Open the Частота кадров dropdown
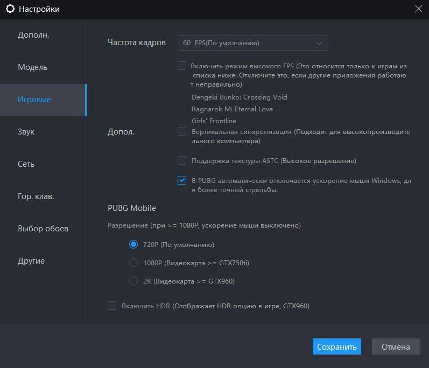429x368 pixels. click(x=252, y=43)
